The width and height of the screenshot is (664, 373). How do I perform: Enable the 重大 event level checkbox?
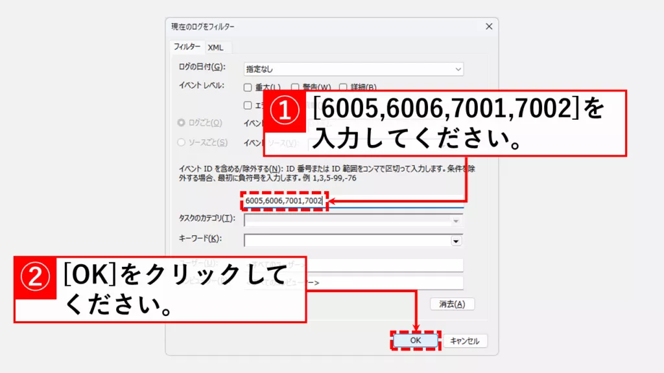pos(248,87)
